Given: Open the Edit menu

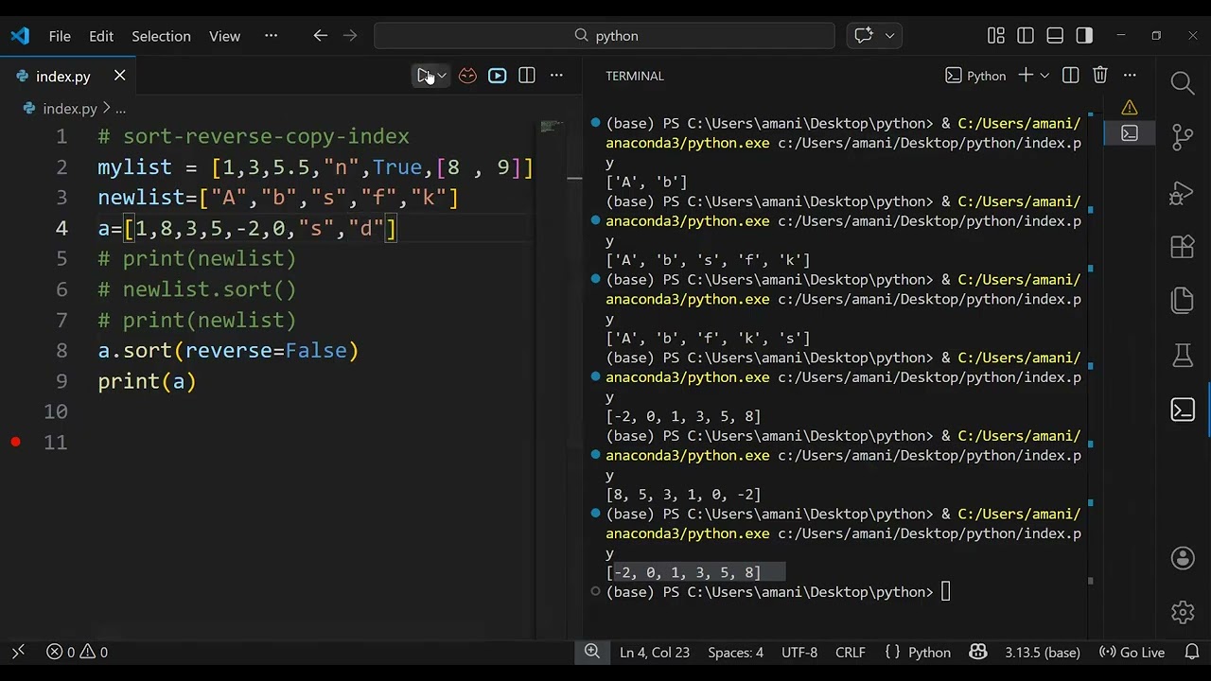Looking at the screenshot, I should click(x=101, y=36).
